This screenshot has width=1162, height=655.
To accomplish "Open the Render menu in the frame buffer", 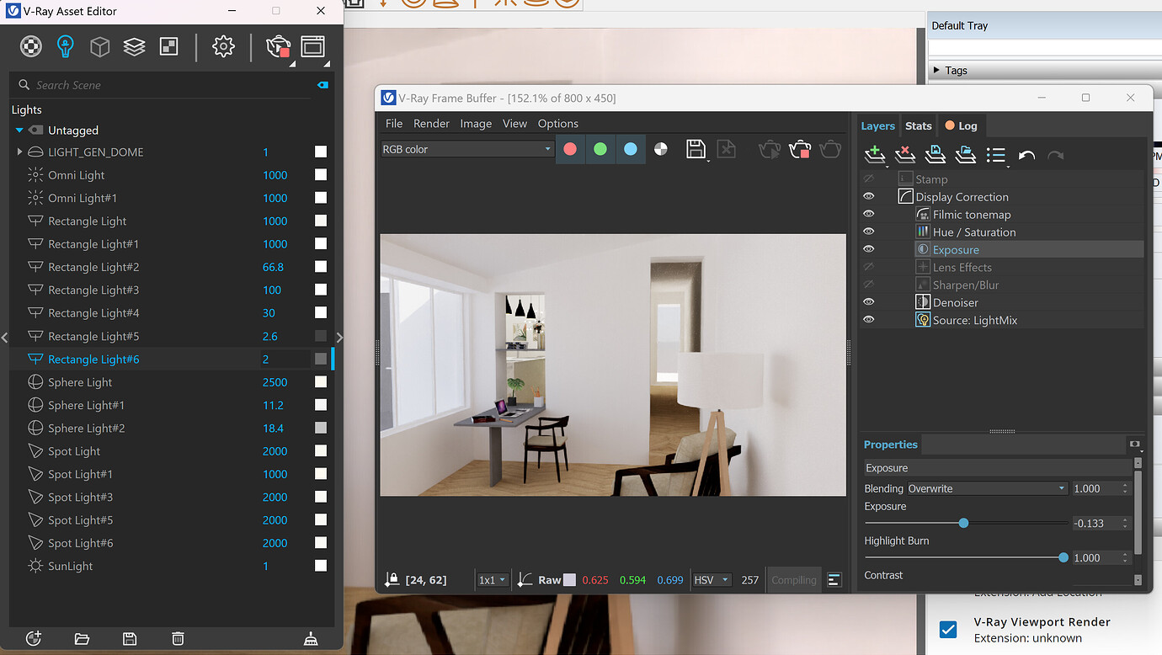I will coord(431,123).
